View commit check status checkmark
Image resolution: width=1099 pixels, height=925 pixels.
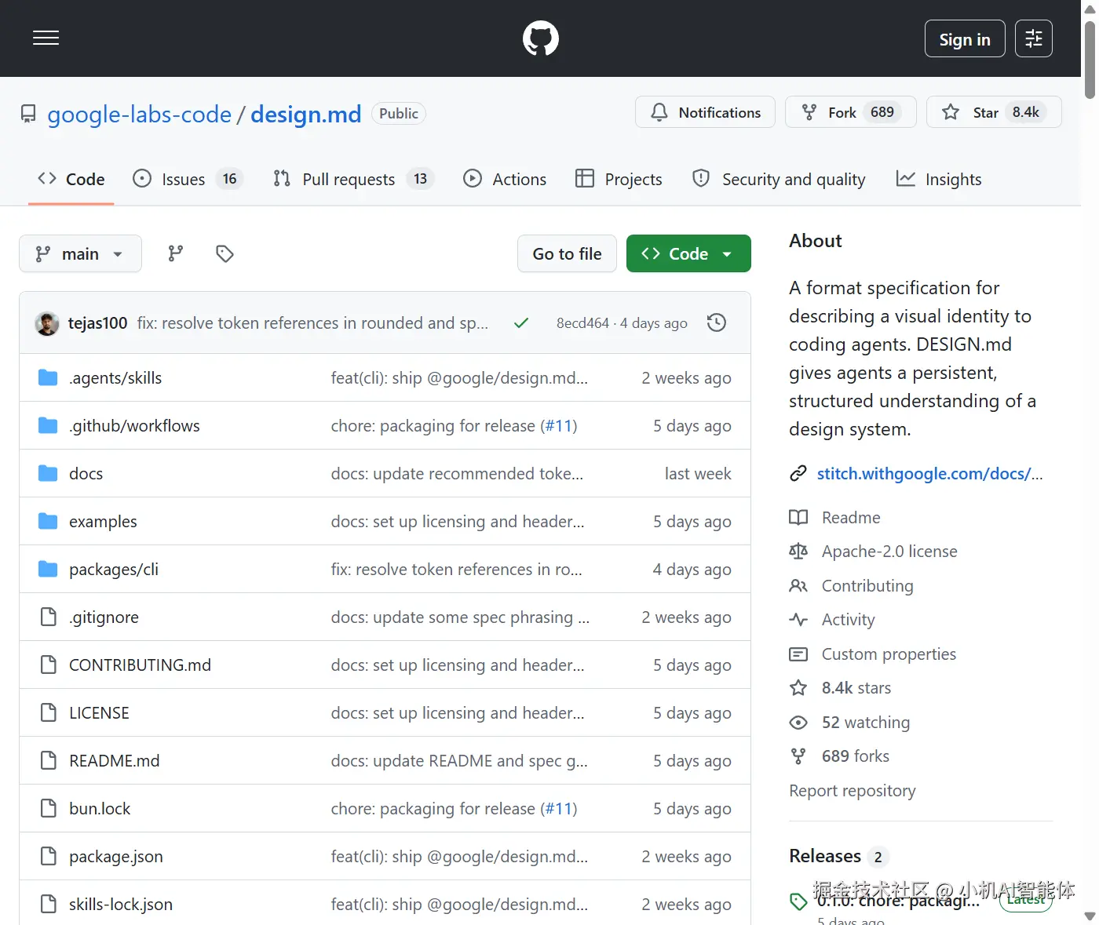pyautogui.click(x=521, y=323)
